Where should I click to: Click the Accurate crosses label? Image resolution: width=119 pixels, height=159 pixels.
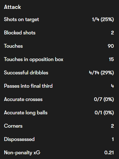click(x=23, y=99)
